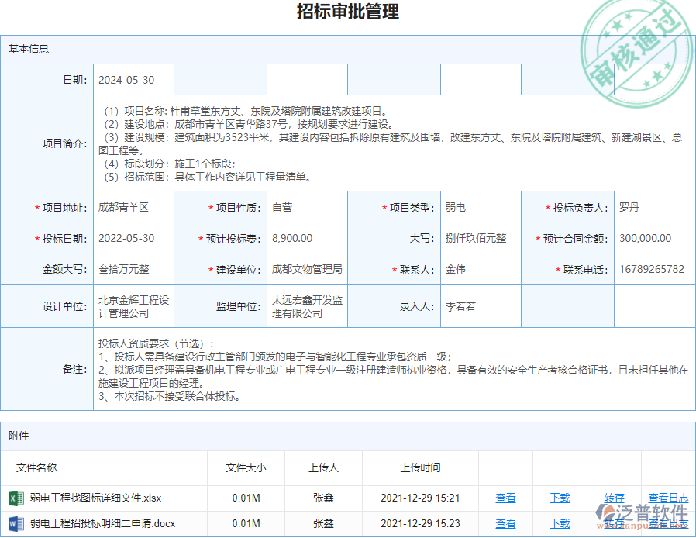Viewport: 696px width, 538px height.
Task: Open 查看 for the xlsx attachment
Action: 505,496
